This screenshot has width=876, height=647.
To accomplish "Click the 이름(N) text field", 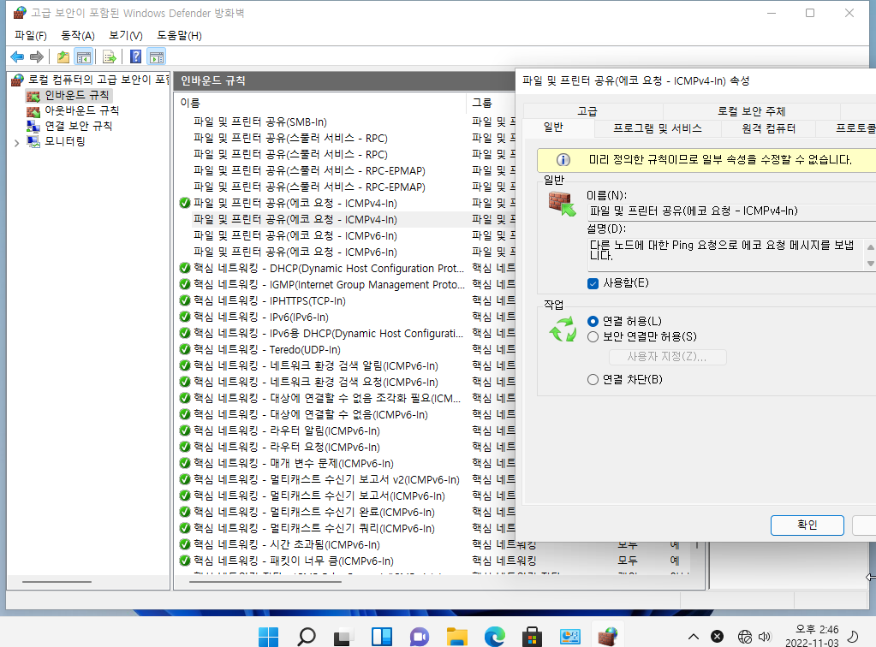I will click(732, 211).
